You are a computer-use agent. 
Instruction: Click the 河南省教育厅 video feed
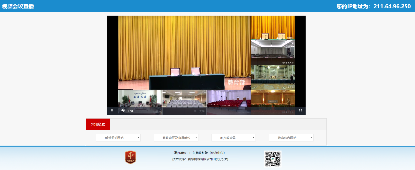[x=272, y=52]
